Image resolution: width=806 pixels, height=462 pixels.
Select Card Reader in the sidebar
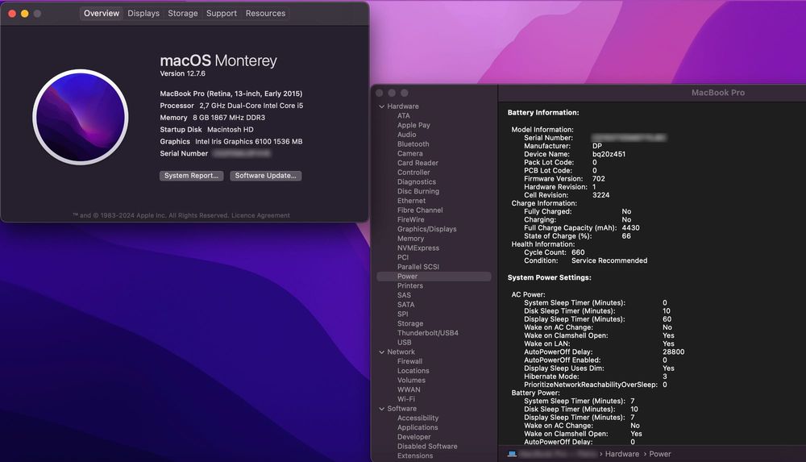[x=418, y=163]
